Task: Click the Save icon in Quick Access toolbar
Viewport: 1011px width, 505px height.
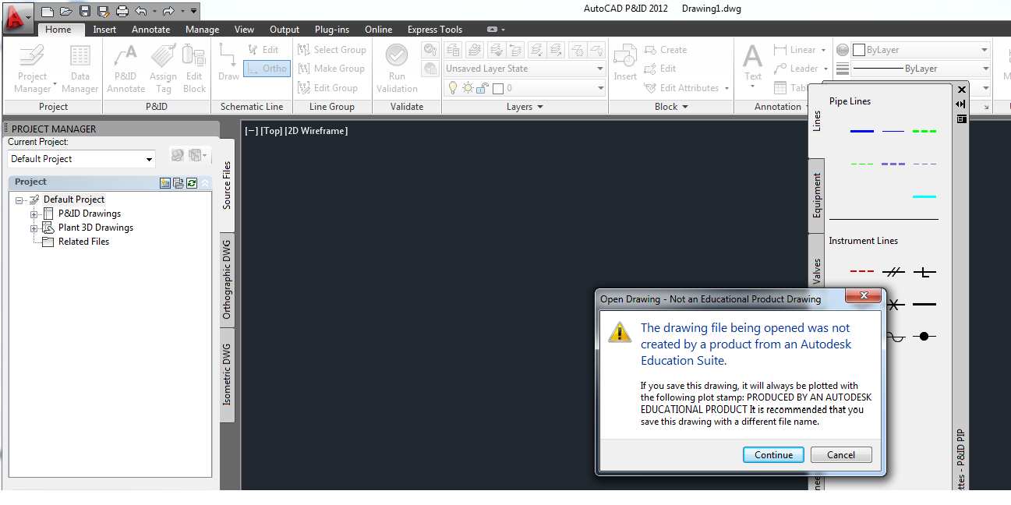Action: [85, 11]
